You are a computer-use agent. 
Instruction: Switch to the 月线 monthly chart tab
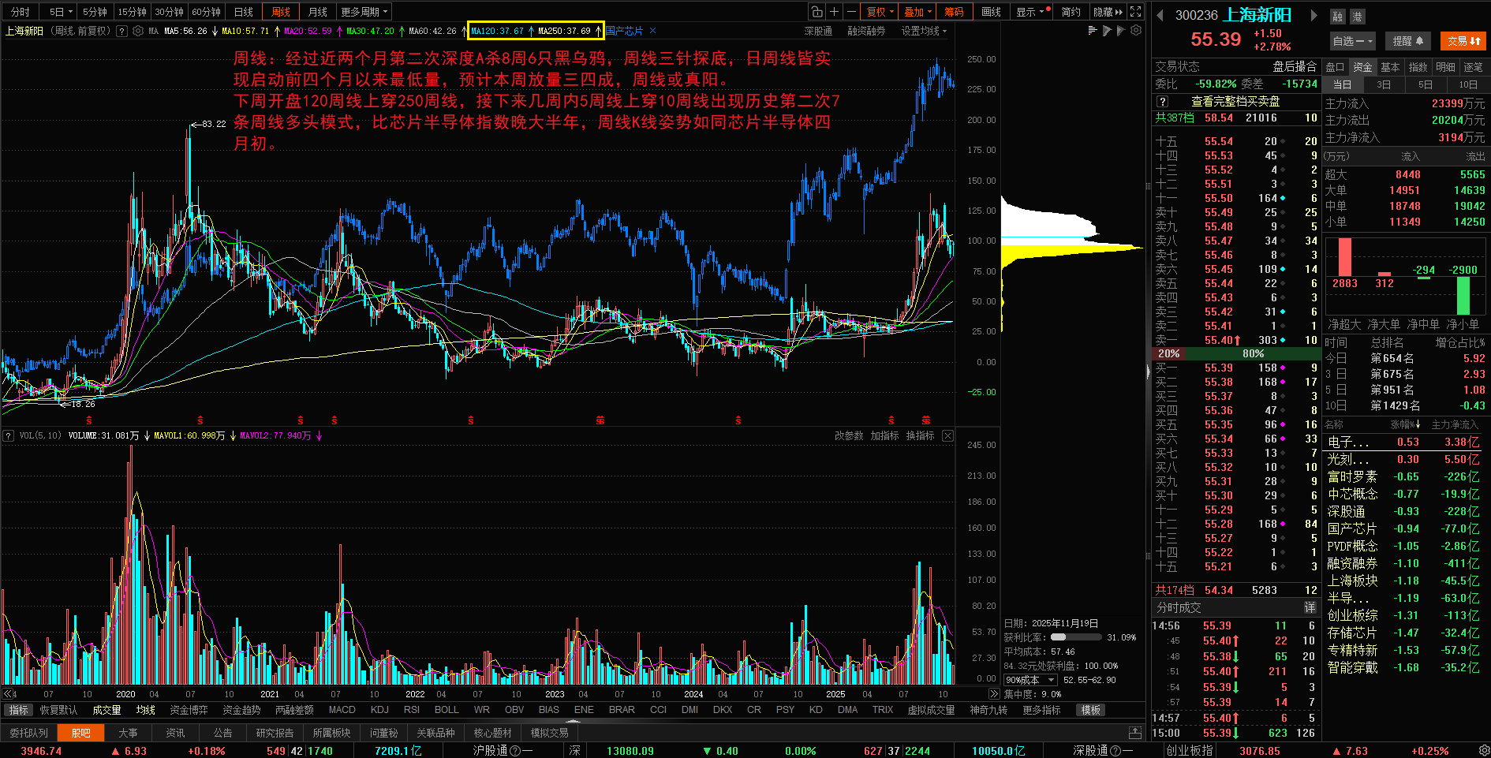317,12
